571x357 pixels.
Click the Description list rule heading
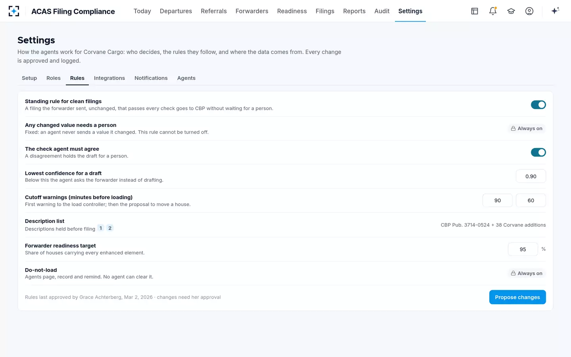pyautogui.click(x=44, y=221)
